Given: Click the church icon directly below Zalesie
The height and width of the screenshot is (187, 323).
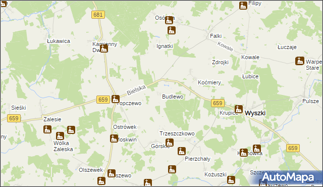Looking at the screenshot, I should point(47,129).
